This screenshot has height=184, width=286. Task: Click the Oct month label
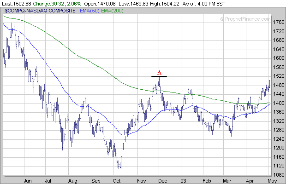point(117,181)
